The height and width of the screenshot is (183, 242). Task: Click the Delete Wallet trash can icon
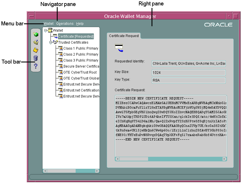(36, 58)
